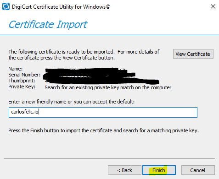Image resolution: width=219 pixels, height=179 pixels.
Task: Cancel the certificate import wizard
Action: tap(198, 170)
